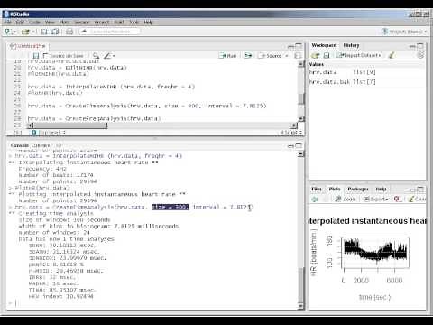Switch to the Help tab in lower right pane
Image resolution: width=433 pixels, height=325 pixels.
click(x=381, y=190)
